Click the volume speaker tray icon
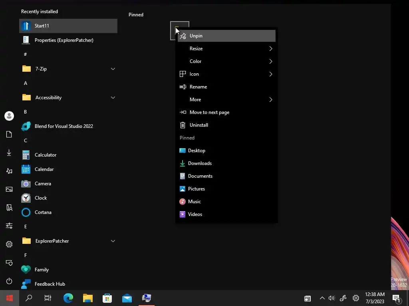Screen dimensions: 409x306 point(332,298)
